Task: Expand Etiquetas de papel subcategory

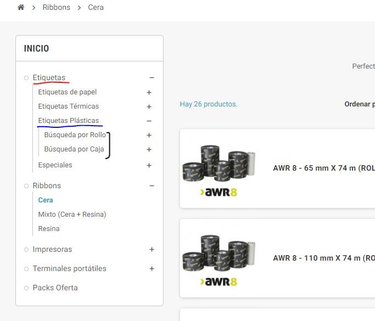Action: [149, 92]
